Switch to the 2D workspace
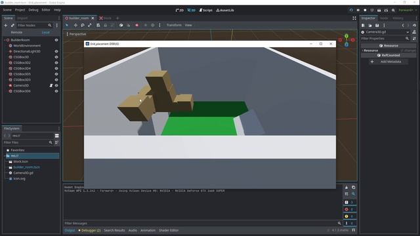420x236 pixels. pyautogui.click(x=179, y=10)
